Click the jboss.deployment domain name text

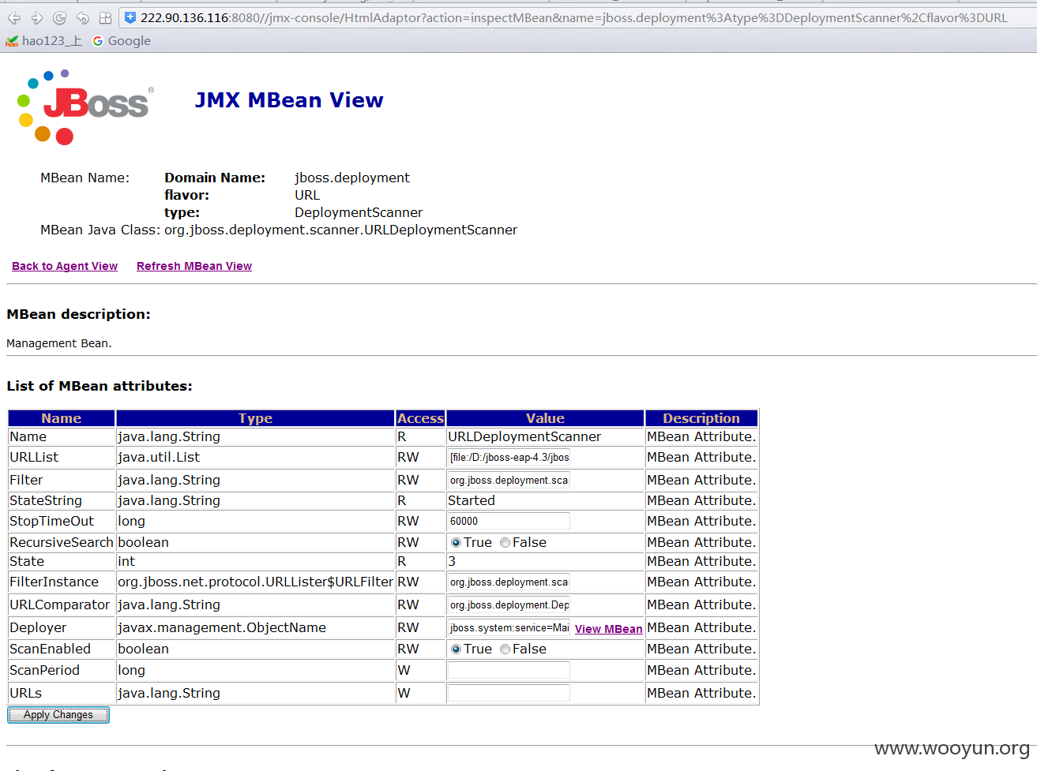(352, 178)
